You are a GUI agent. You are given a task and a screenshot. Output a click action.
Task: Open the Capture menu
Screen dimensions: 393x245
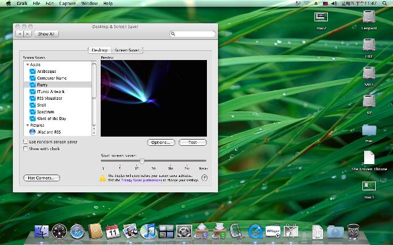[x=68, y=4]
